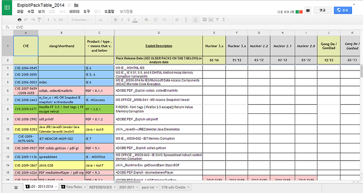Screen dimensions: 363x193
Task: Click the print icon in toolbar
Action: coord(20,20)
